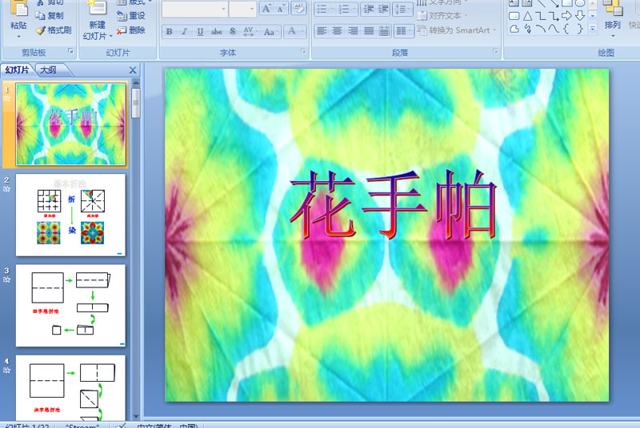Click the Copy (复制) button

pyautogui.click(x=50, y=15)
